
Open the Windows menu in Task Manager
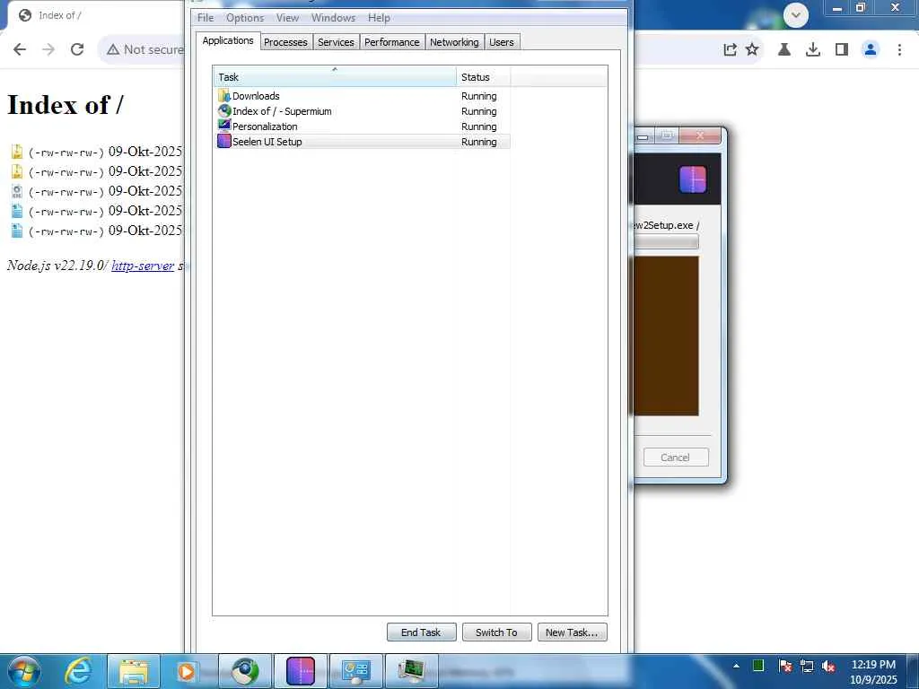pyautogui.click(x=333, y=18)
